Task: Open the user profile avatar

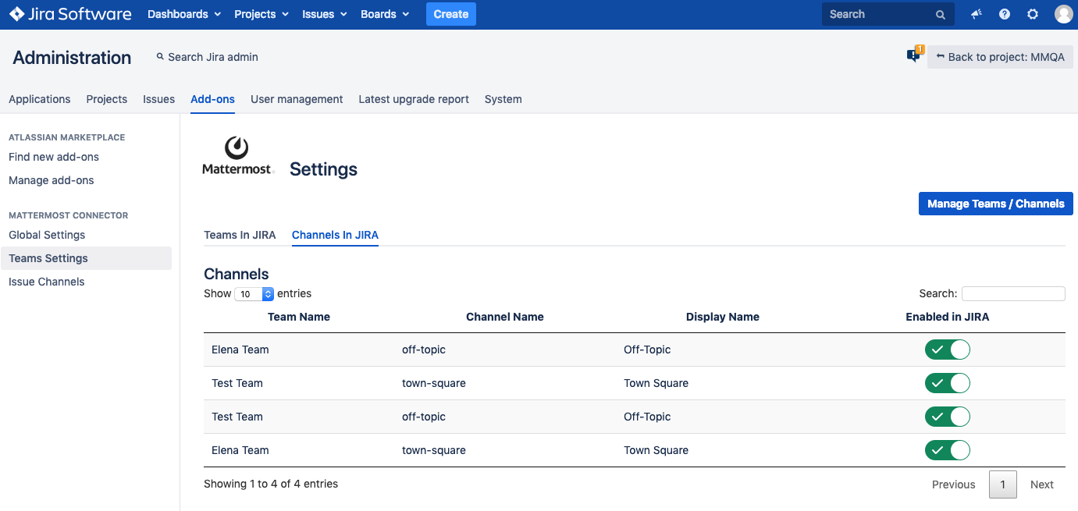Action: coord(1063,14)
